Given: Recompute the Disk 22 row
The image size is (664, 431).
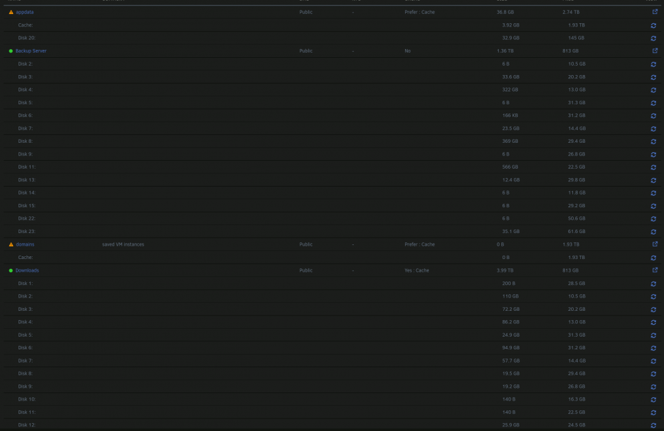Looking at the screenshot, I should coord(653,219).
